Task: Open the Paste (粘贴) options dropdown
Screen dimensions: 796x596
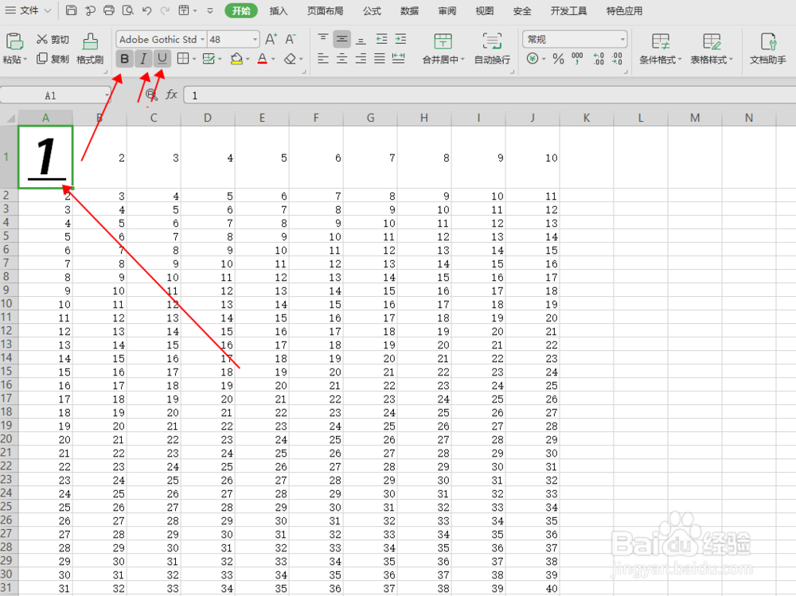Action: click(14, 60)
